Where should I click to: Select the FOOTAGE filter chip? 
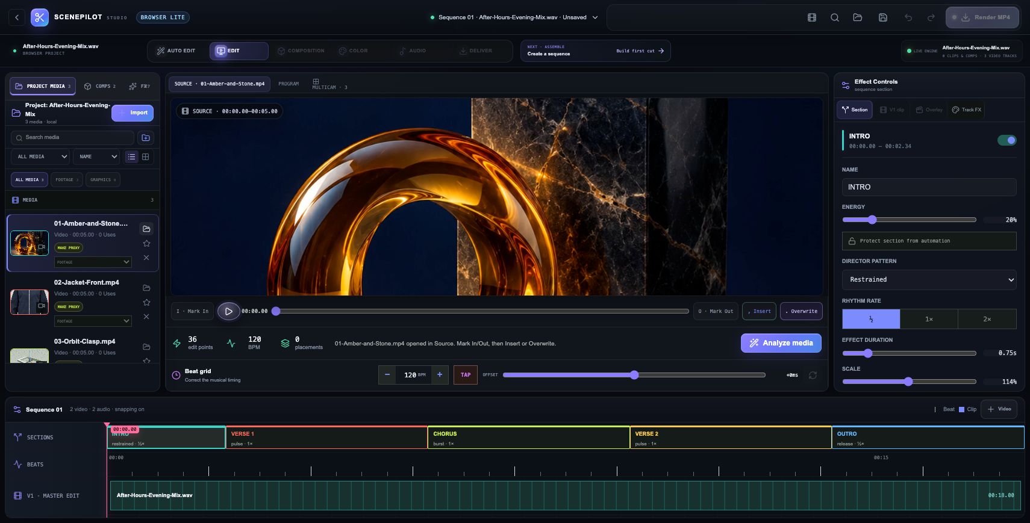coord(67,179)
